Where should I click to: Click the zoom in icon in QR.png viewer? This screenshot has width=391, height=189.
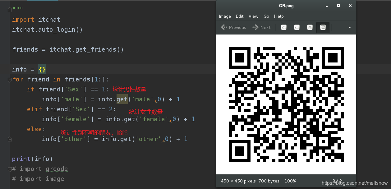(283, 27)
